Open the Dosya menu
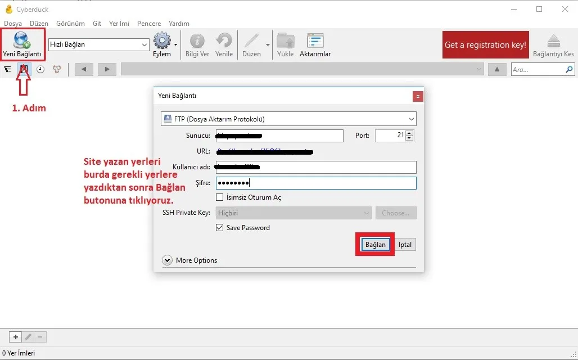This screenshot has width=578, height=360. [13, 24]
